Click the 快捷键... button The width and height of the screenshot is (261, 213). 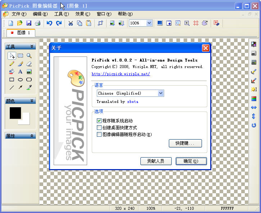pos(185,143)
